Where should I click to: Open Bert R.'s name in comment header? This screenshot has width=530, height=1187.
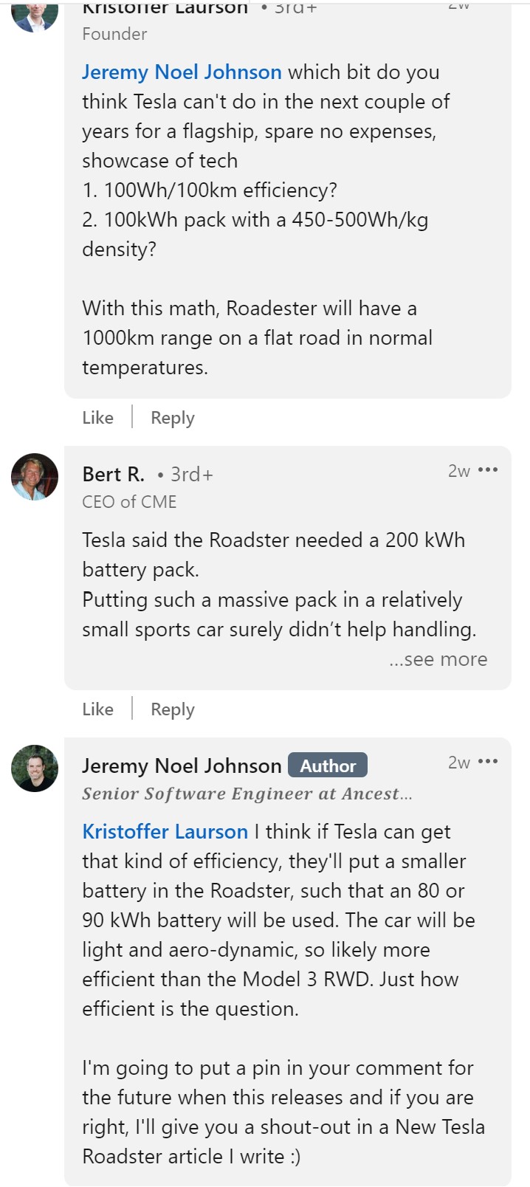pyautogui.click(x=112, y=474)
